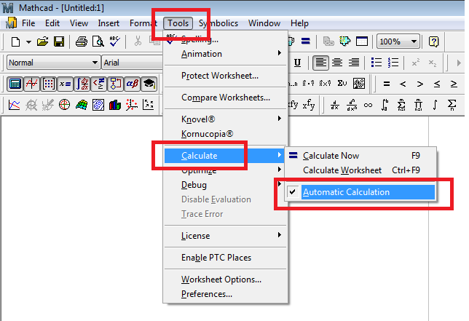Insert the iterated product operator
This screenshot has width=469, height=321.
(419, 106)
